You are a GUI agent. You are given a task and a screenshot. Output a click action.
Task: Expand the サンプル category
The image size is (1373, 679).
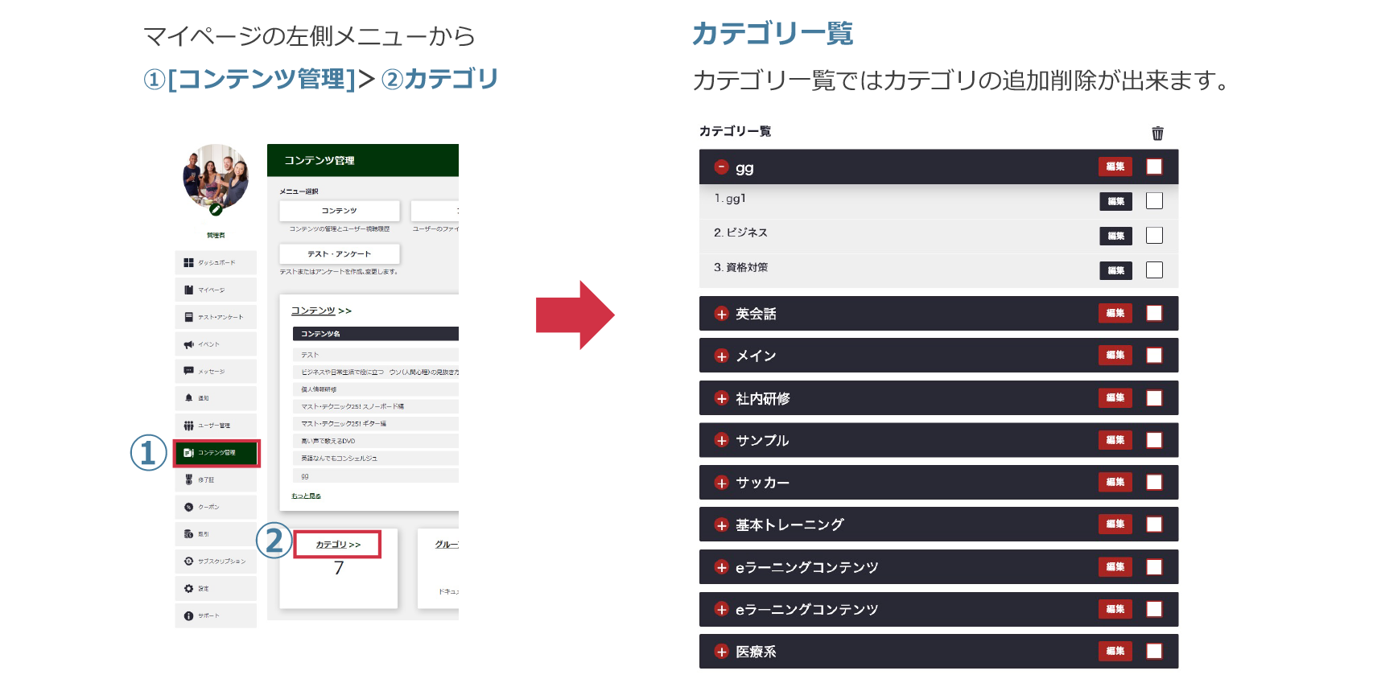(x=722, y=441)
